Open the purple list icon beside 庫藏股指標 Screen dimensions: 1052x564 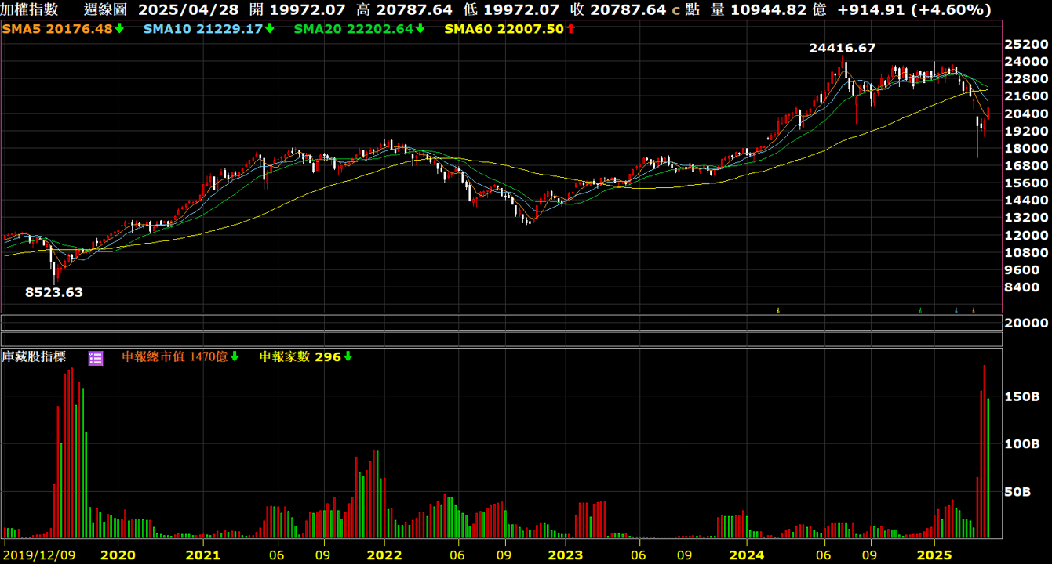coord(96,358)
